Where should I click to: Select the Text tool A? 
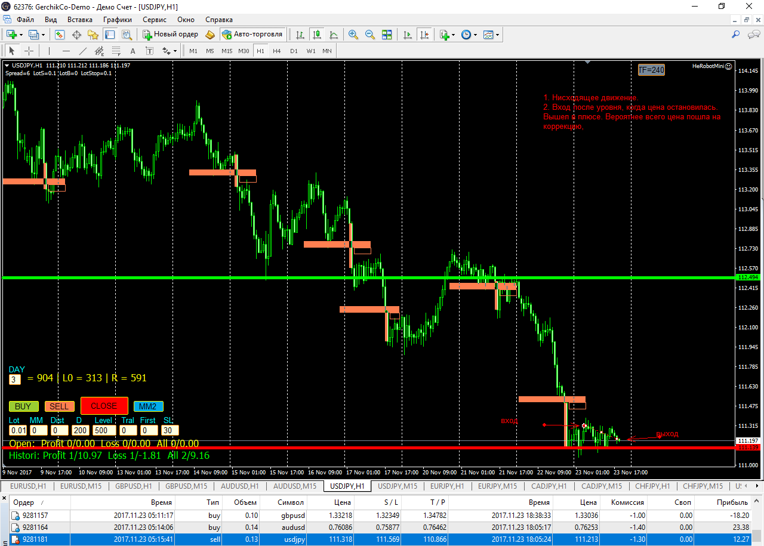[x=133, y=51]
